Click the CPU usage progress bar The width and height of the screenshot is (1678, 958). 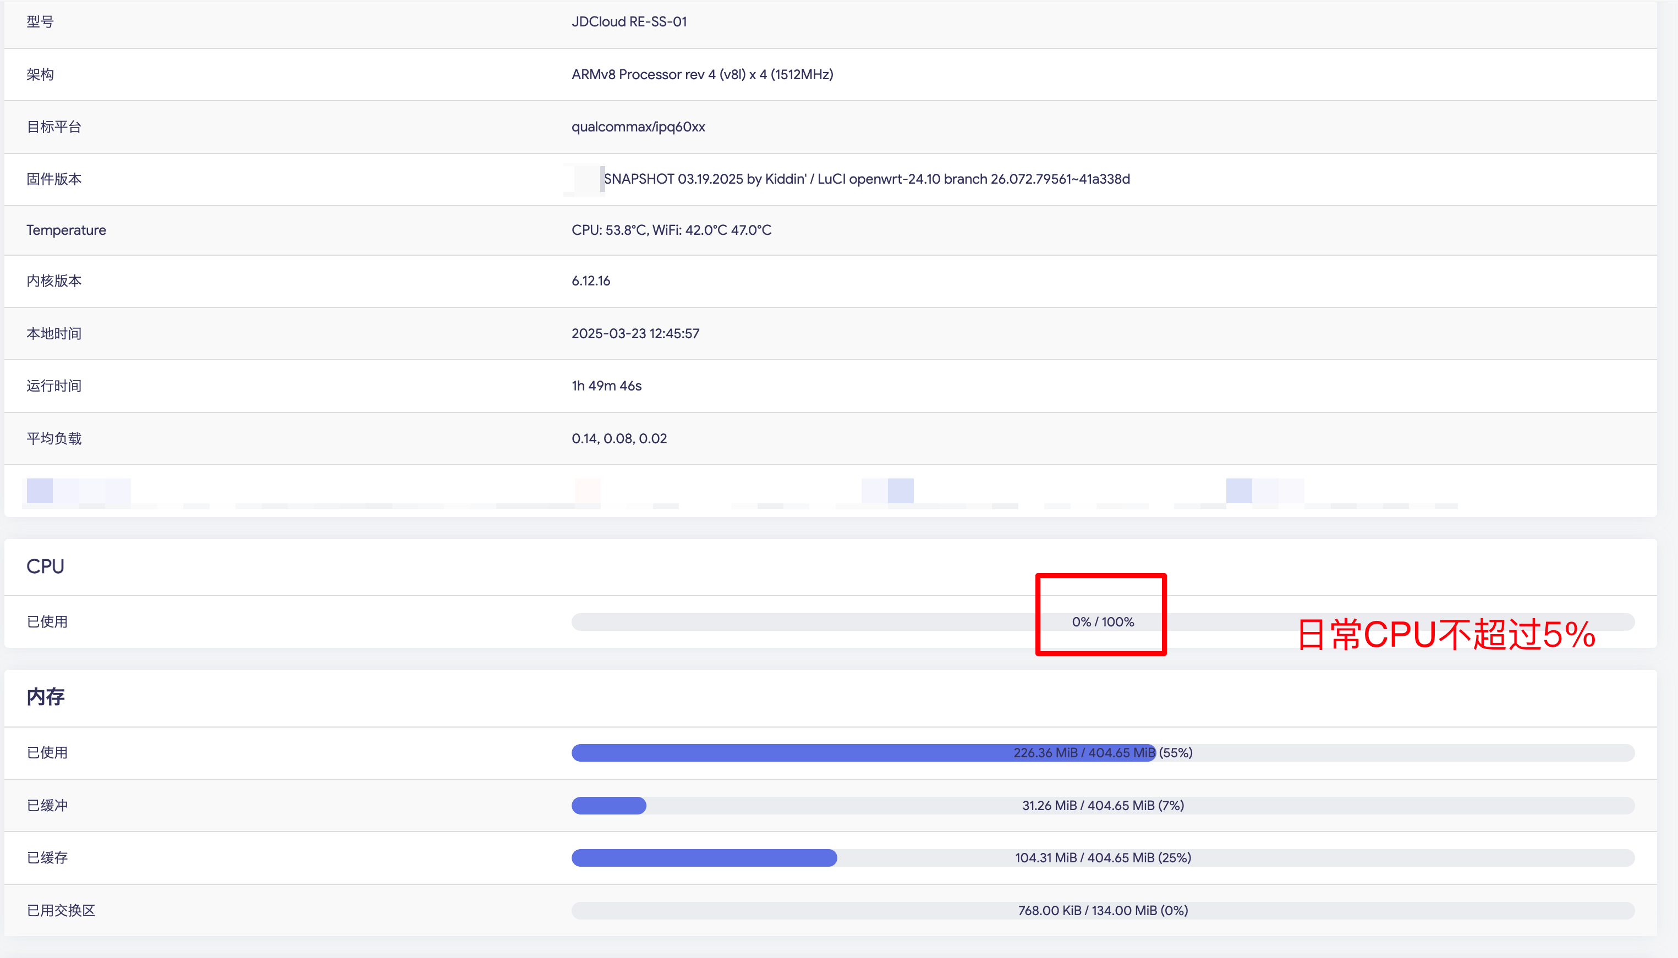pyautogui.click(x=1102, y=622)
